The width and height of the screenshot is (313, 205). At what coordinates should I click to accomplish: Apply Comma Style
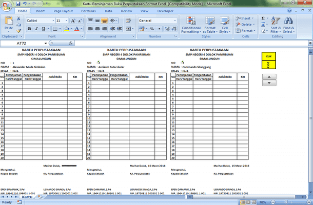click(159, 29)
